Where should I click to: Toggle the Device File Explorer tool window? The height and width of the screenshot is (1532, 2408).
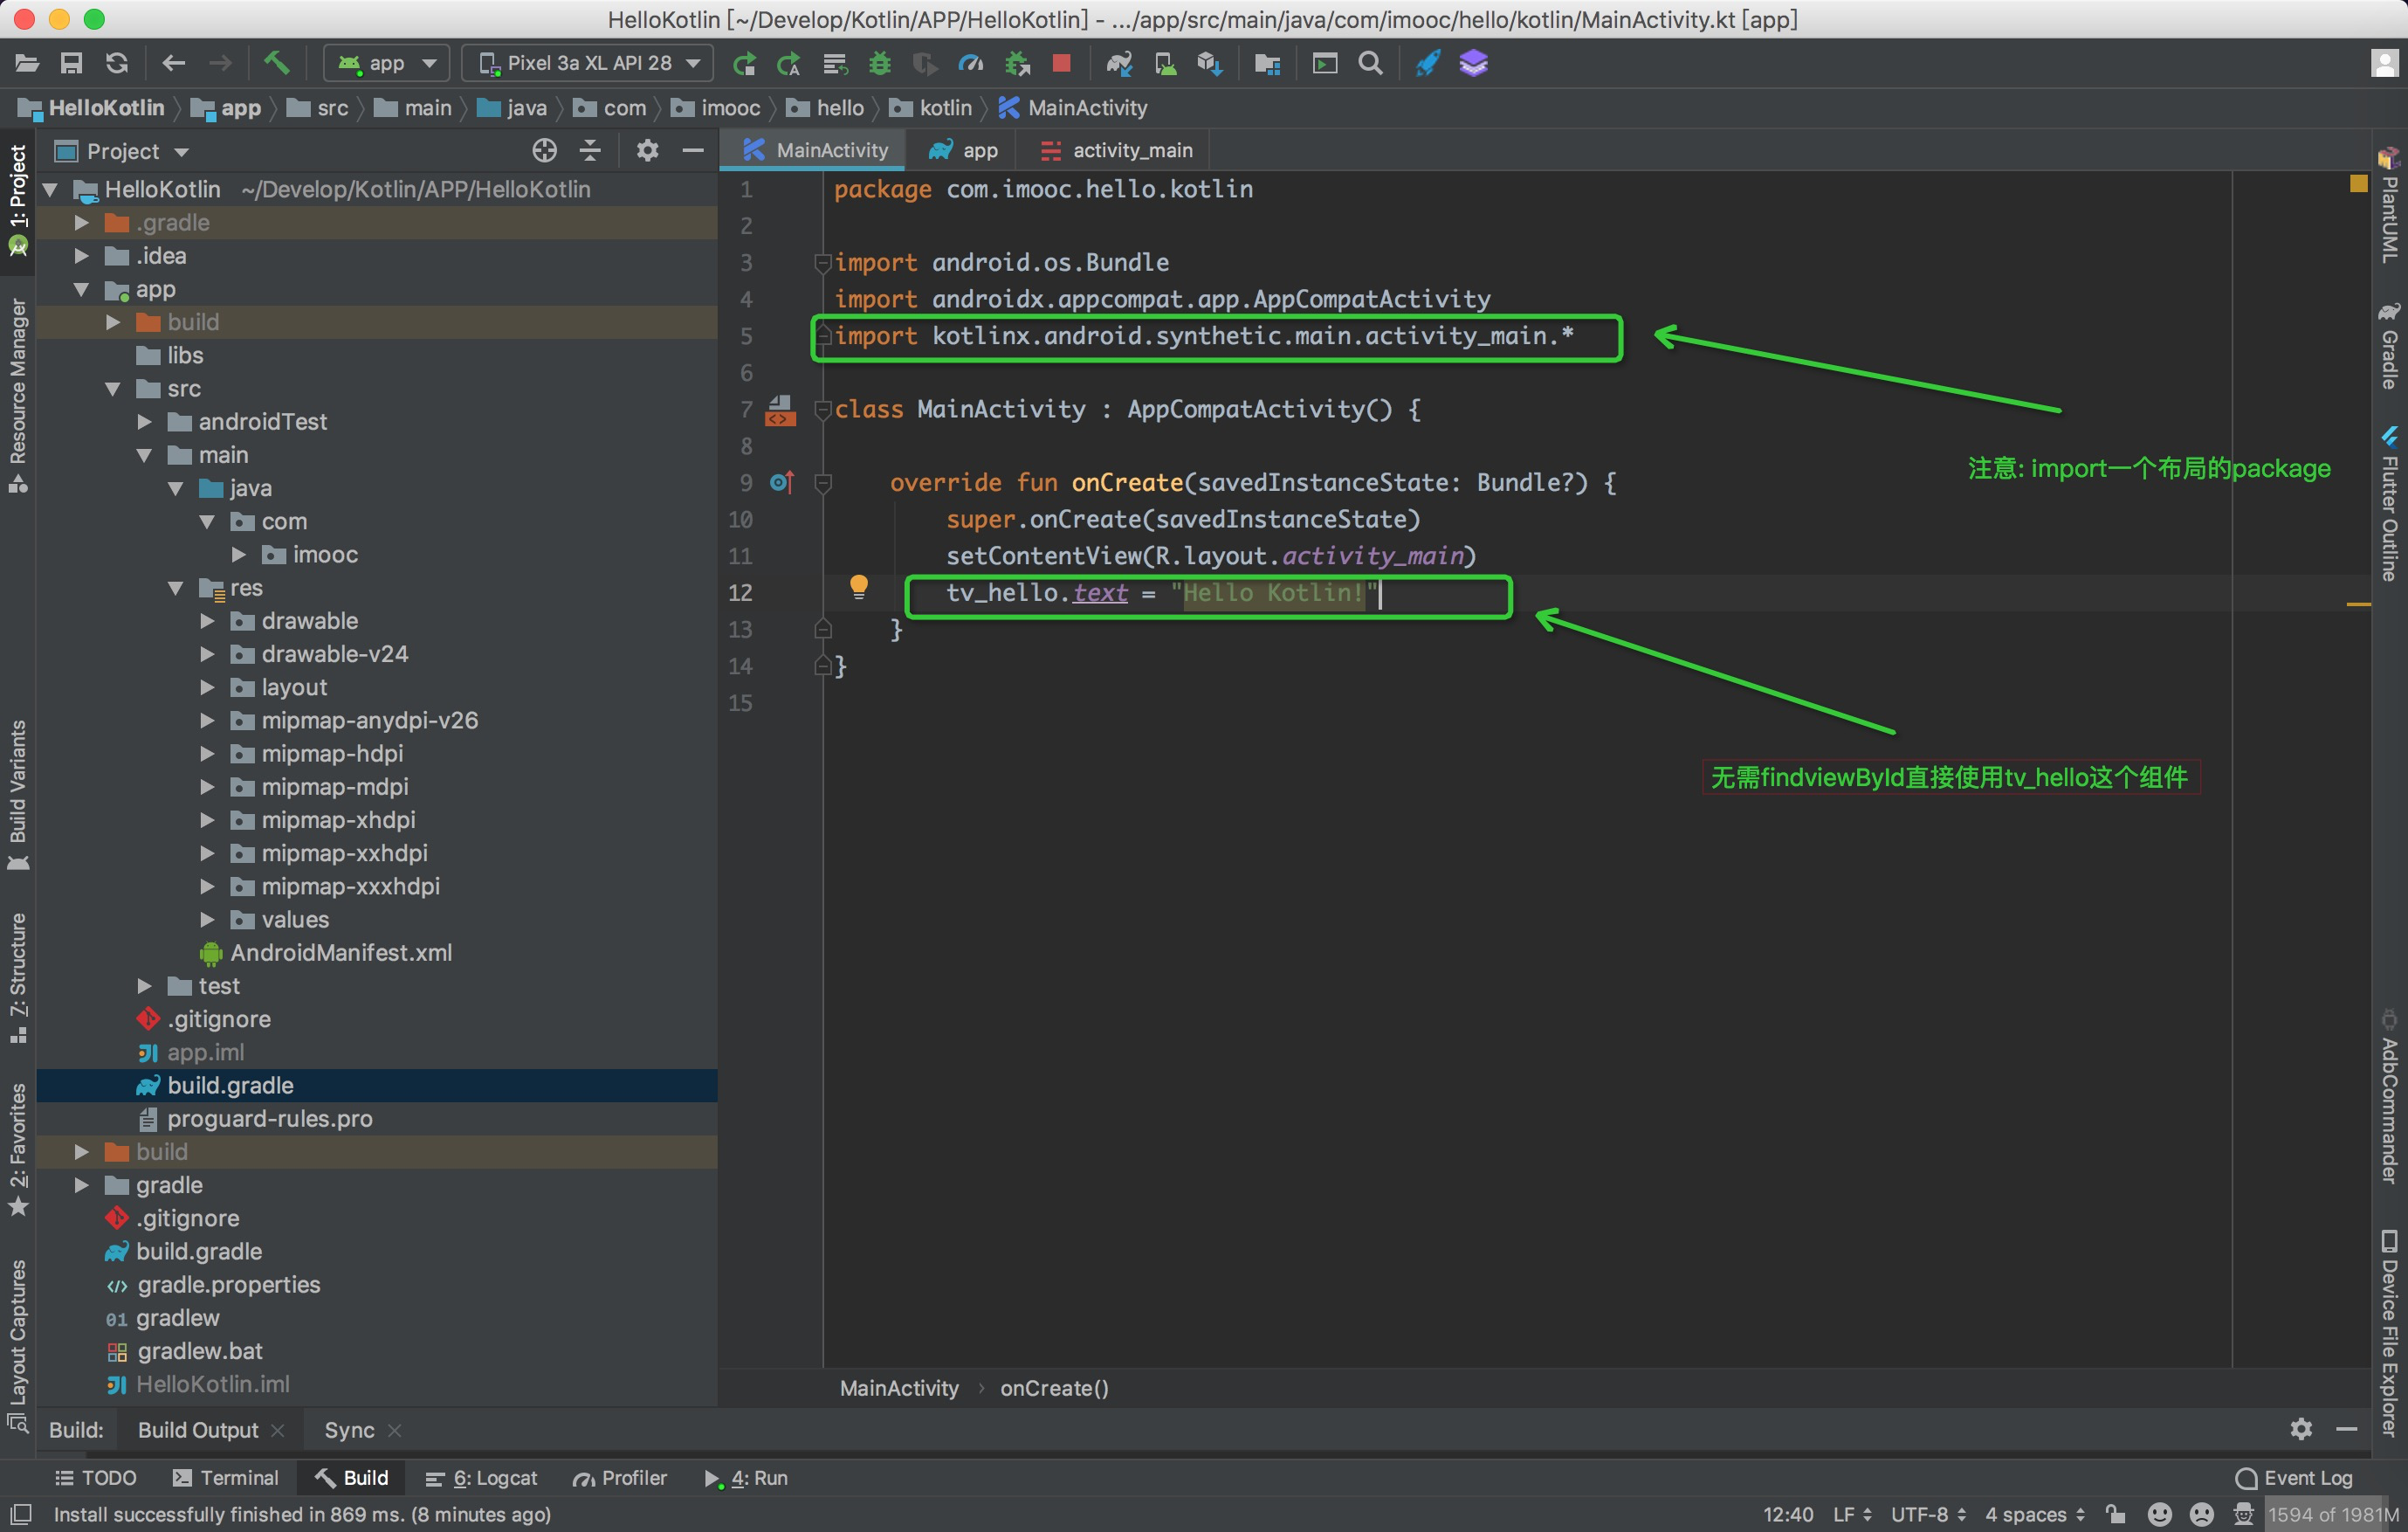coord(2389,1333)
